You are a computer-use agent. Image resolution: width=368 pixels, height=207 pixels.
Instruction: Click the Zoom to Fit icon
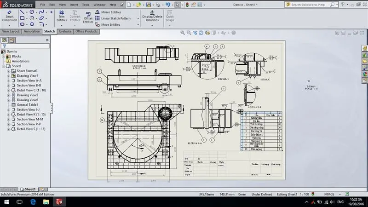(x=183, y=33)
